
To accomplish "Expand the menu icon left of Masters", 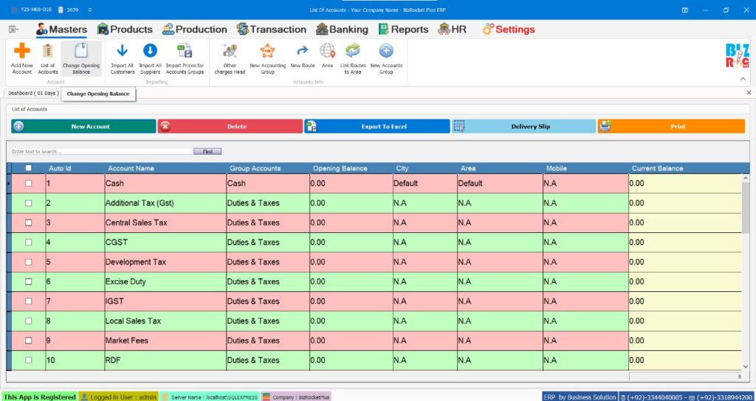I will (x=13, y=29).
